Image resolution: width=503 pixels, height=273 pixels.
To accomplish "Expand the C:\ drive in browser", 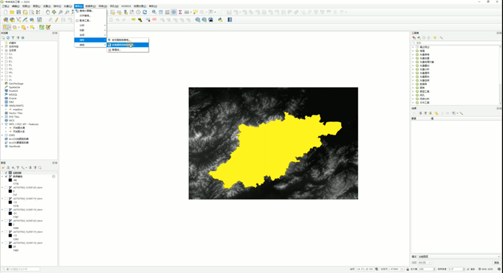I will click(x=2, y=54).
